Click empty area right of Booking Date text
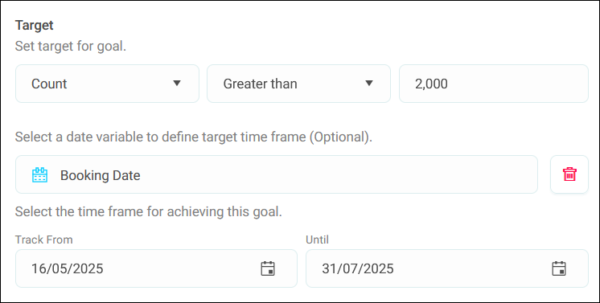600x303 pixels. pyautogui.click(x=337, y=174)
